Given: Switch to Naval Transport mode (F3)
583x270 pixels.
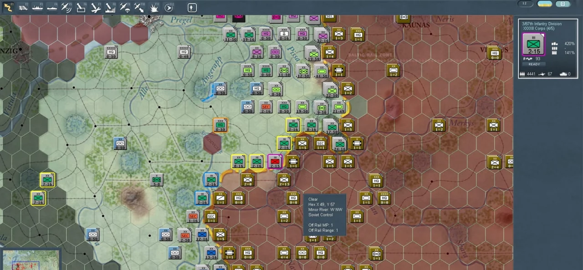Looking at the screenshot, I should coord(37,7).
